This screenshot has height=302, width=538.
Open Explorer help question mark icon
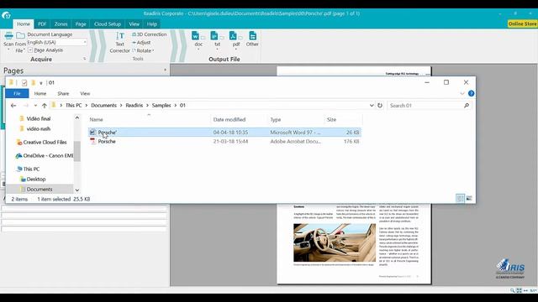tap(471, 93)
